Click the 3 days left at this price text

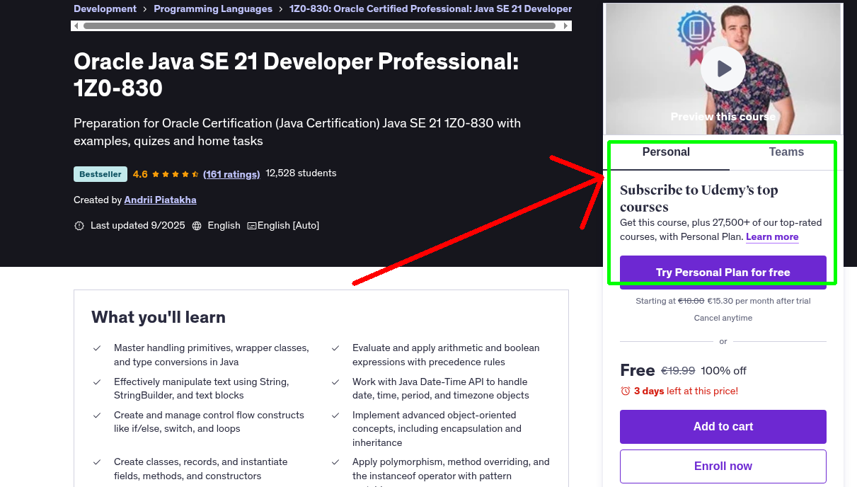(x=686, y=391)
